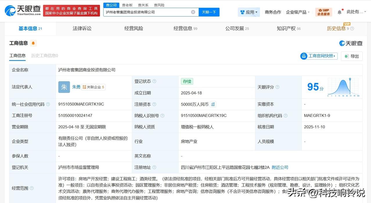Viewport: 371px width, 203px height.
Task: Click the orange bell icon beside 工商信息 heading
Action: click(x=33, y=43)
